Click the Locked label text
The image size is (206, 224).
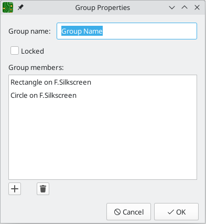click(32, 51)
